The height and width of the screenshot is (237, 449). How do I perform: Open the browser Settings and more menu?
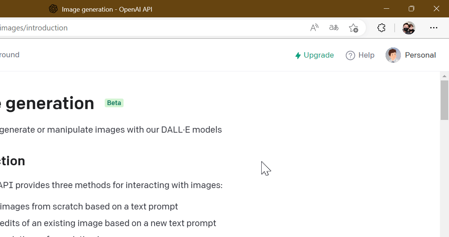(x=434, y=28)
